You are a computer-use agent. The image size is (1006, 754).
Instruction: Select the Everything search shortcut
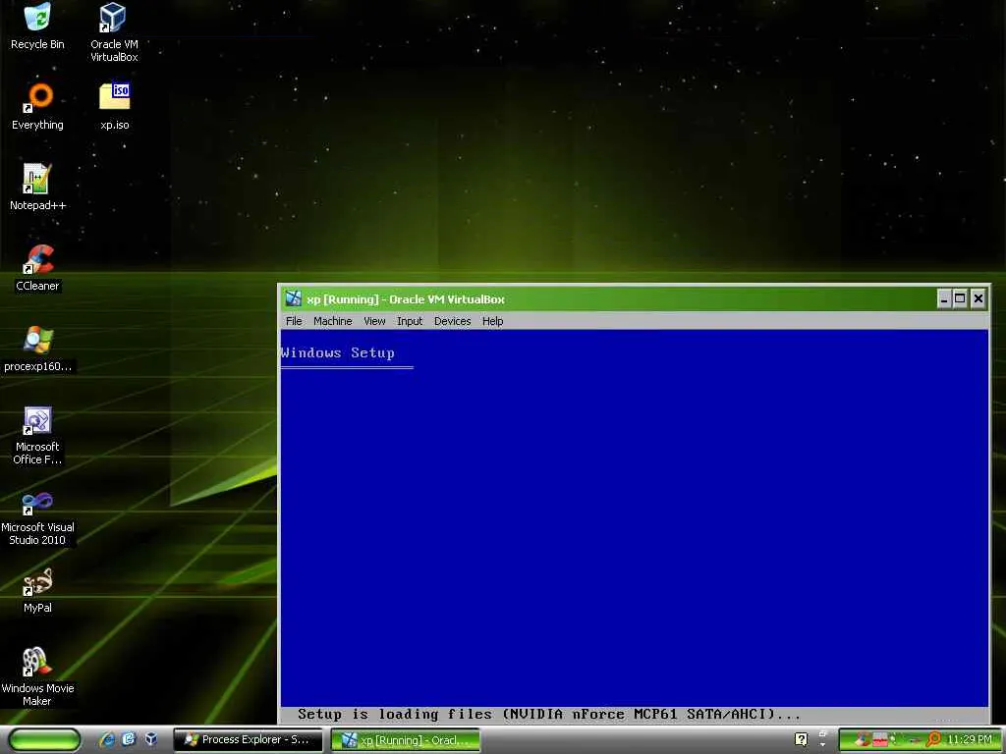pyautogui.click(x=37, y=106)
